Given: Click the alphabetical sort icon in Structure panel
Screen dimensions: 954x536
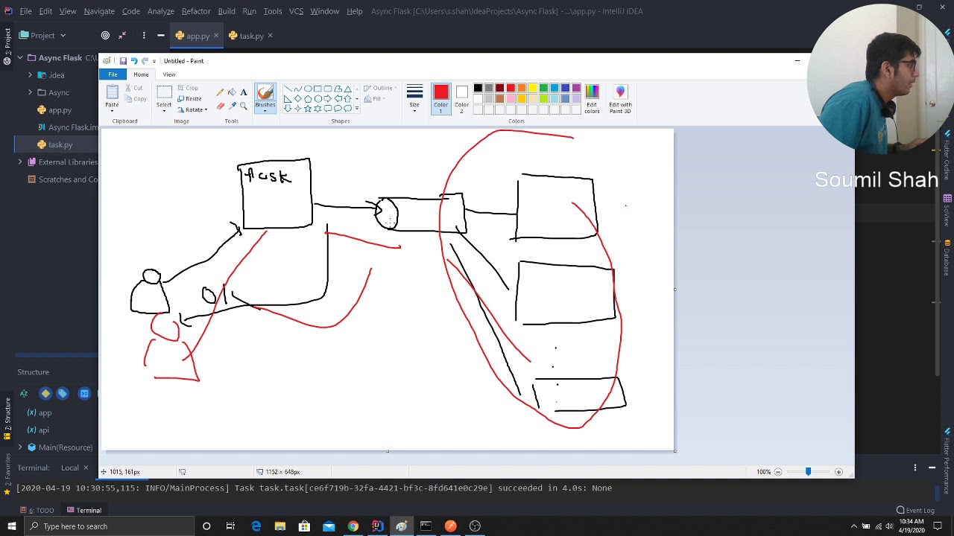Looking at the screenshot, I should (24, 394).
